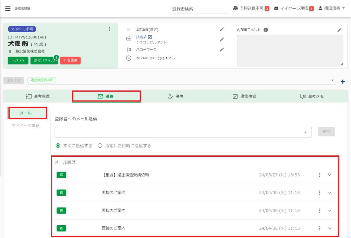The image size is (351, 238).
Task: Click the edit pencil for 内部用コメント
Action: point(339,30)
